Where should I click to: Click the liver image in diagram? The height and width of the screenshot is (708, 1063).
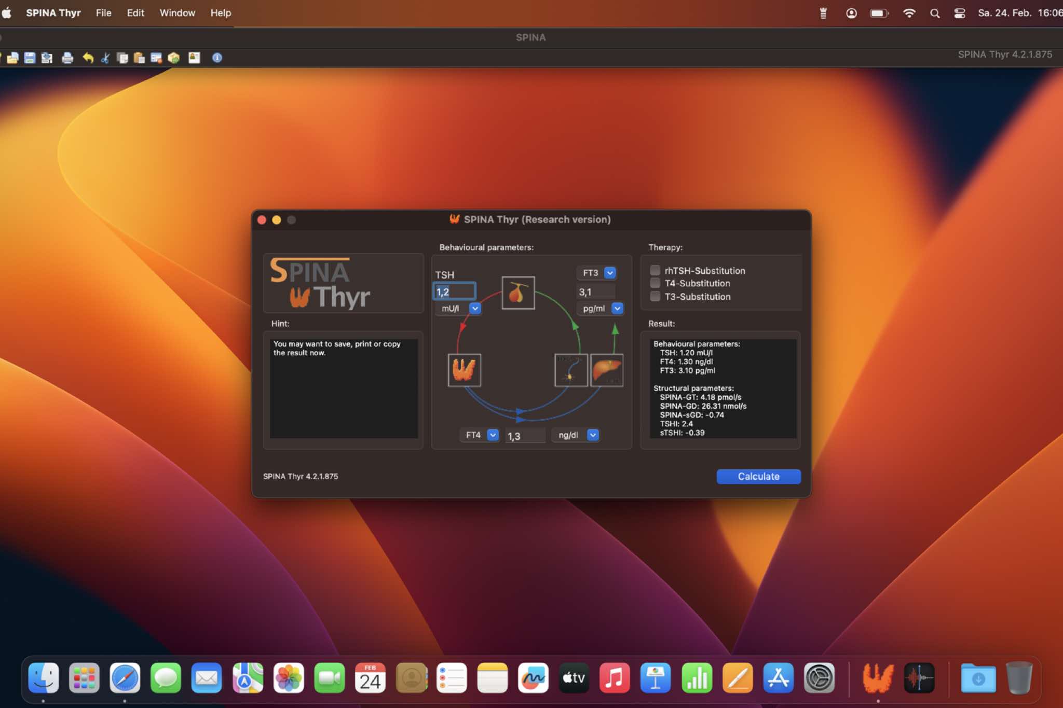click(606, 370)
